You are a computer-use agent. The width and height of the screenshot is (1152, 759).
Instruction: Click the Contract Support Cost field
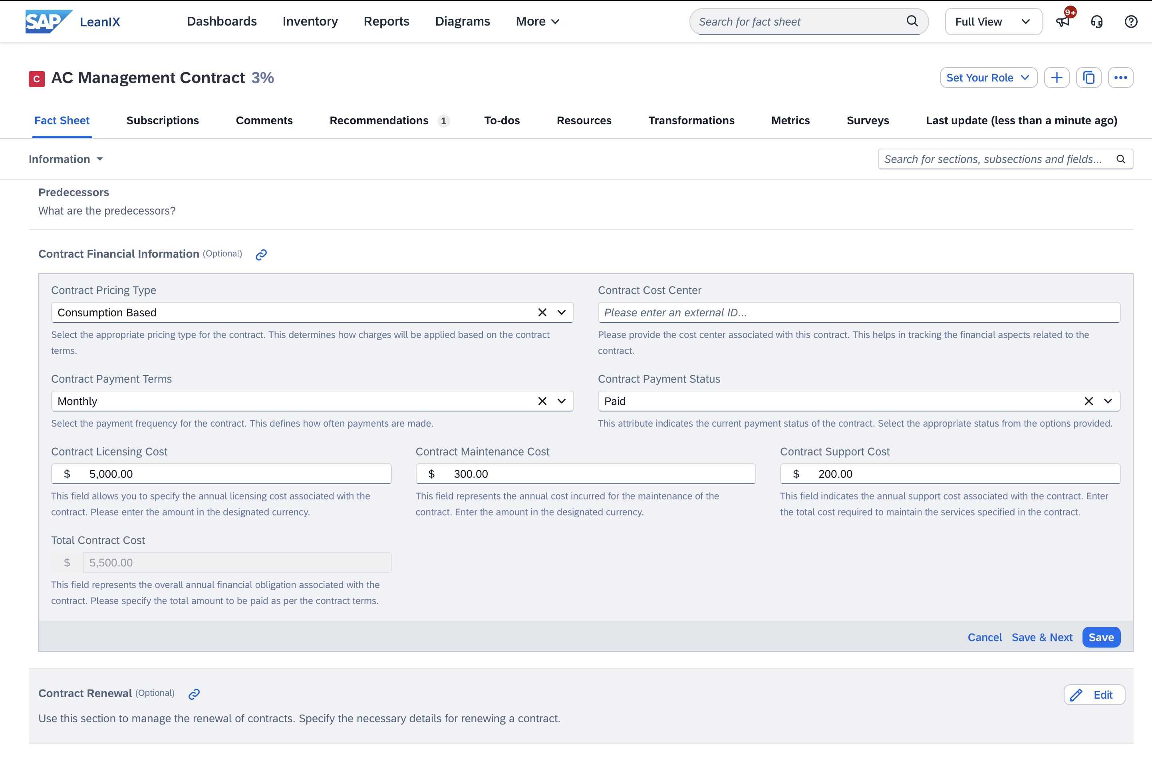949,474
